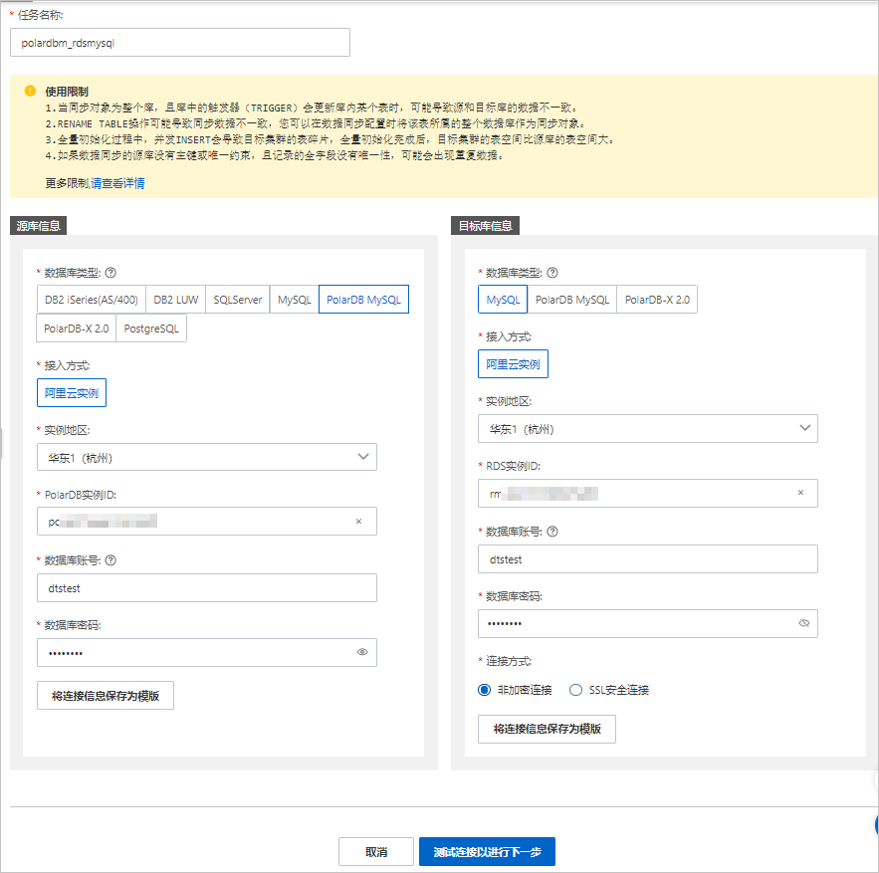This screenshot has width=879, height=873.
Task: Click help icon next to target 数据库账号
Action: 552,532
